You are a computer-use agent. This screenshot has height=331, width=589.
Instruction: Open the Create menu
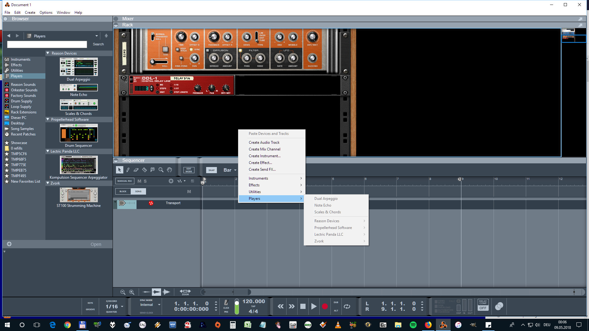click(x=30, y=13)
